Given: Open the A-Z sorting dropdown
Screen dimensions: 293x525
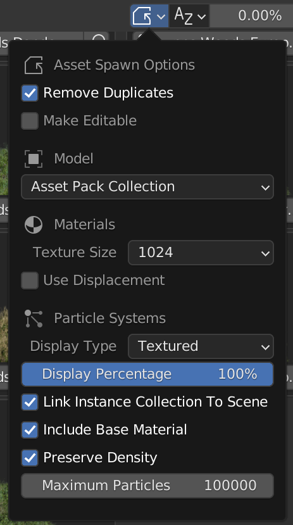Looking at the screenshot, I should coord(189,16).
